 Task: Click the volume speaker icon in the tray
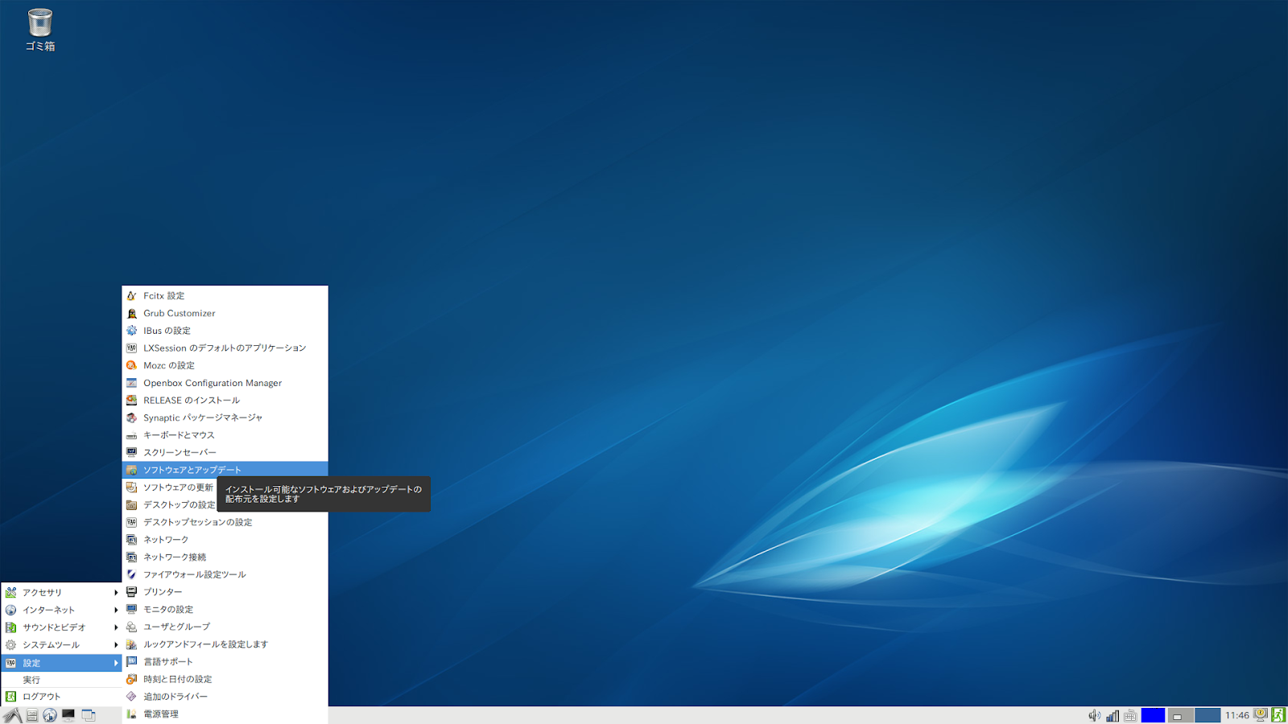1094,714
